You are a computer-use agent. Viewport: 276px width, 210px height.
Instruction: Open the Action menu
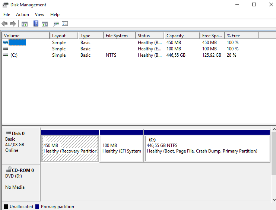tap(22, 15)
